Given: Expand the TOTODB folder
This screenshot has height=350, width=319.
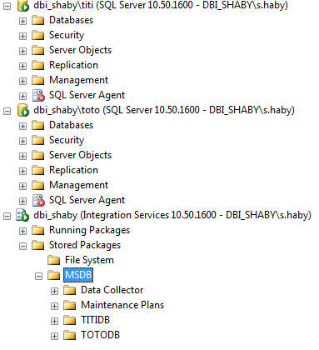Looking at the screenshot, I should pyautogui.click(x=54, y=337).
